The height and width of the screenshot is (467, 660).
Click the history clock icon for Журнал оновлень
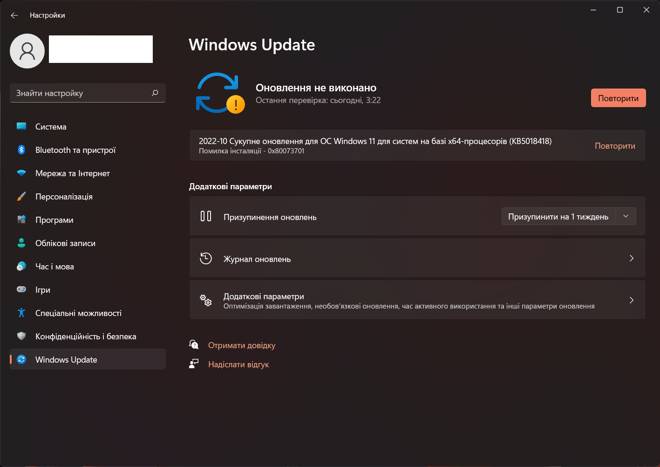pyautogui.click(x=206, y=258)
